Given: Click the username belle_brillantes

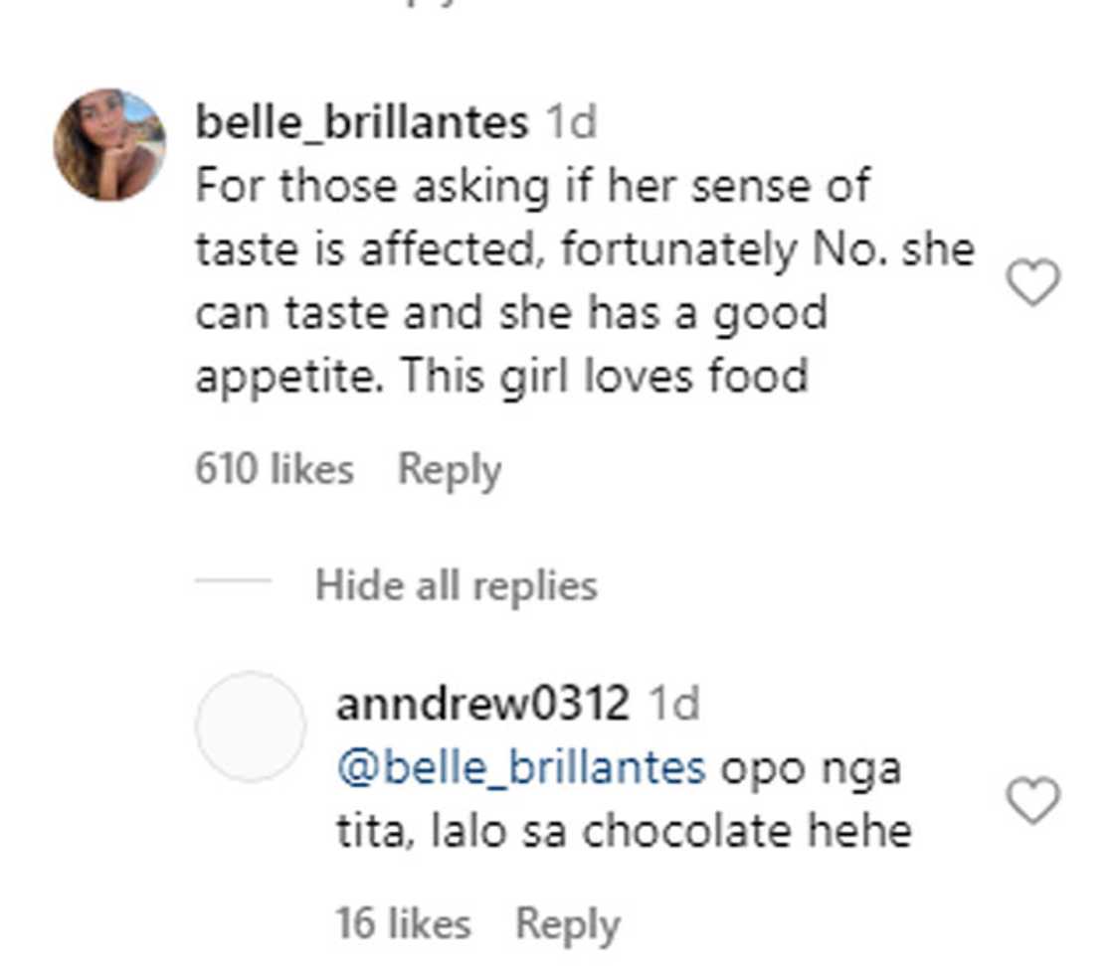Looking at the screenshot, I should click(360, 120).
